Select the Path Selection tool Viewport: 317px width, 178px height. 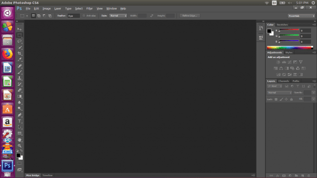[x=19, y=127]
